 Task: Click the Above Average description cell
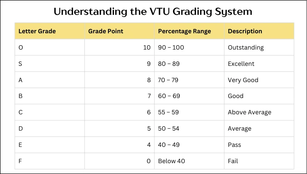click(x=250, y=112)
